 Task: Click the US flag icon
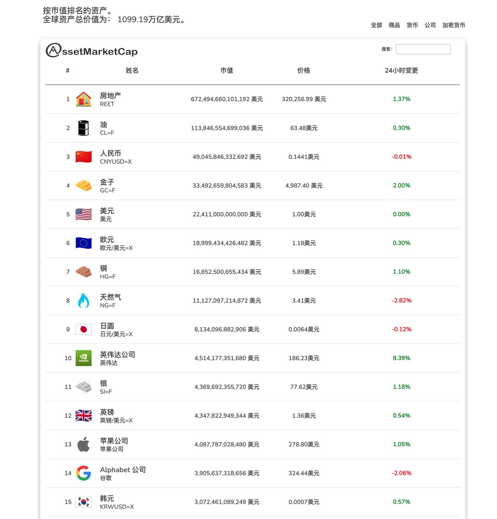(x=83, y=214)
